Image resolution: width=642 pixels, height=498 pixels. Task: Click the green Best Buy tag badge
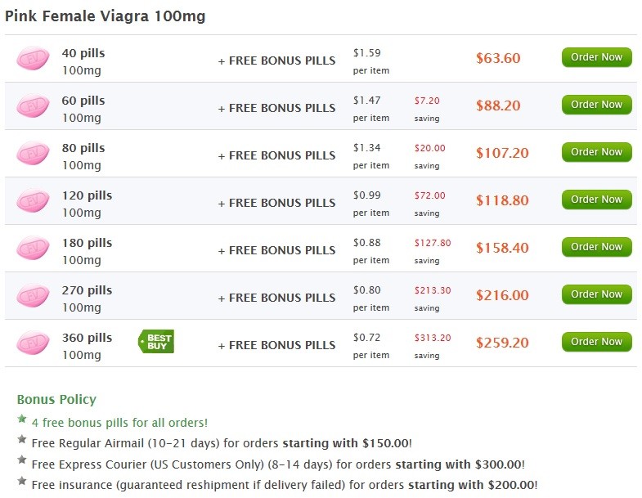click(156, 341)
